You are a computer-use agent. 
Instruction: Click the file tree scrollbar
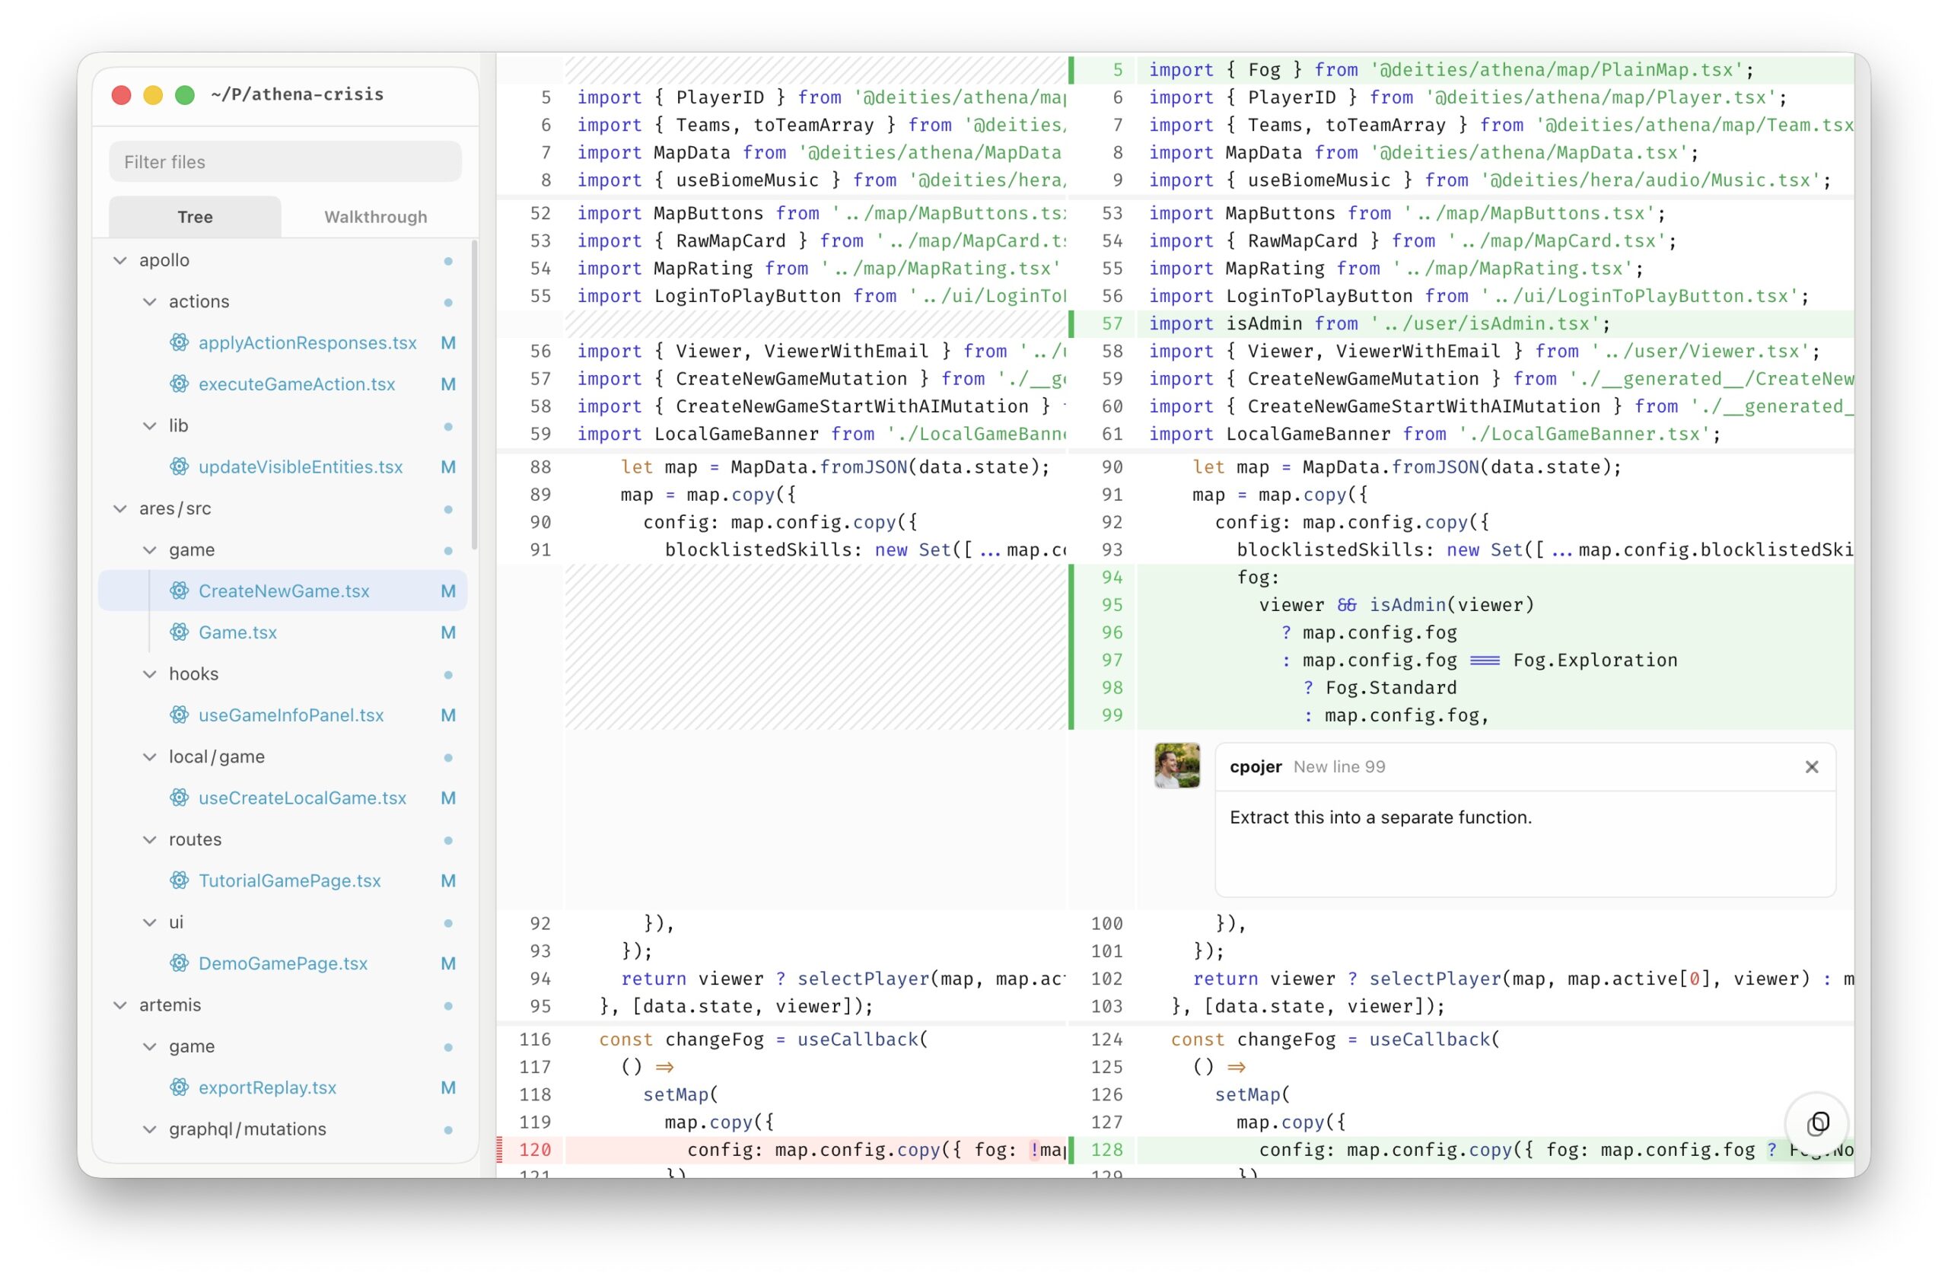click(x=474, y=395)
